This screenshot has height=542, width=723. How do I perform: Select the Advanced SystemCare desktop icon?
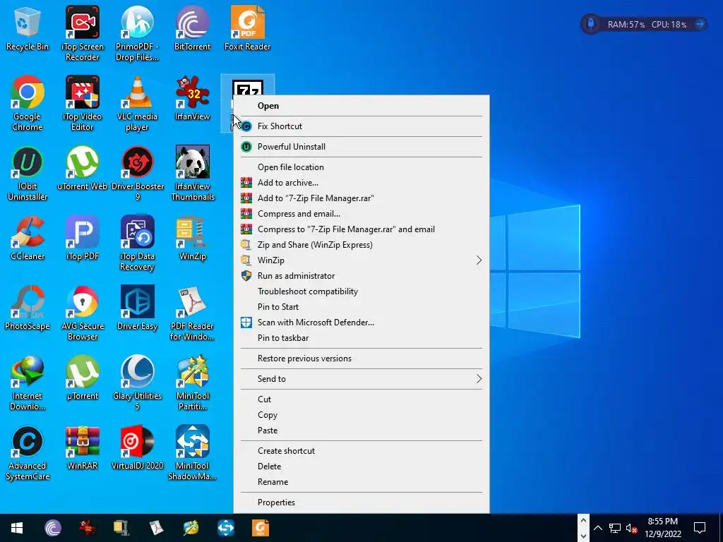coord(28,453)
